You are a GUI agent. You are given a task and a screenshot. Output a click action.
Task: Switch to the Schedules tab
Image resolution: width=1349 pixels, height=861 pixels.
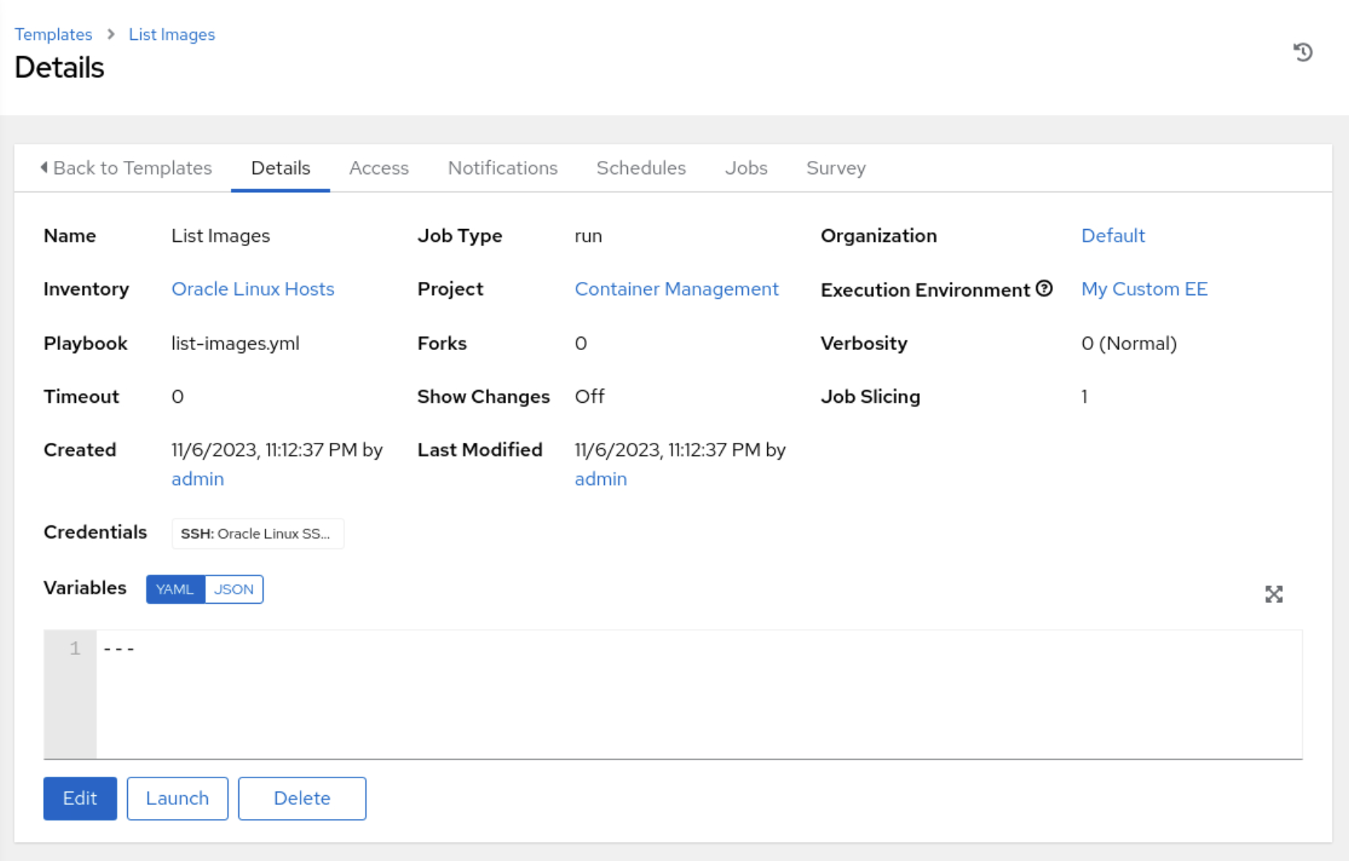[x=641, y=168]
